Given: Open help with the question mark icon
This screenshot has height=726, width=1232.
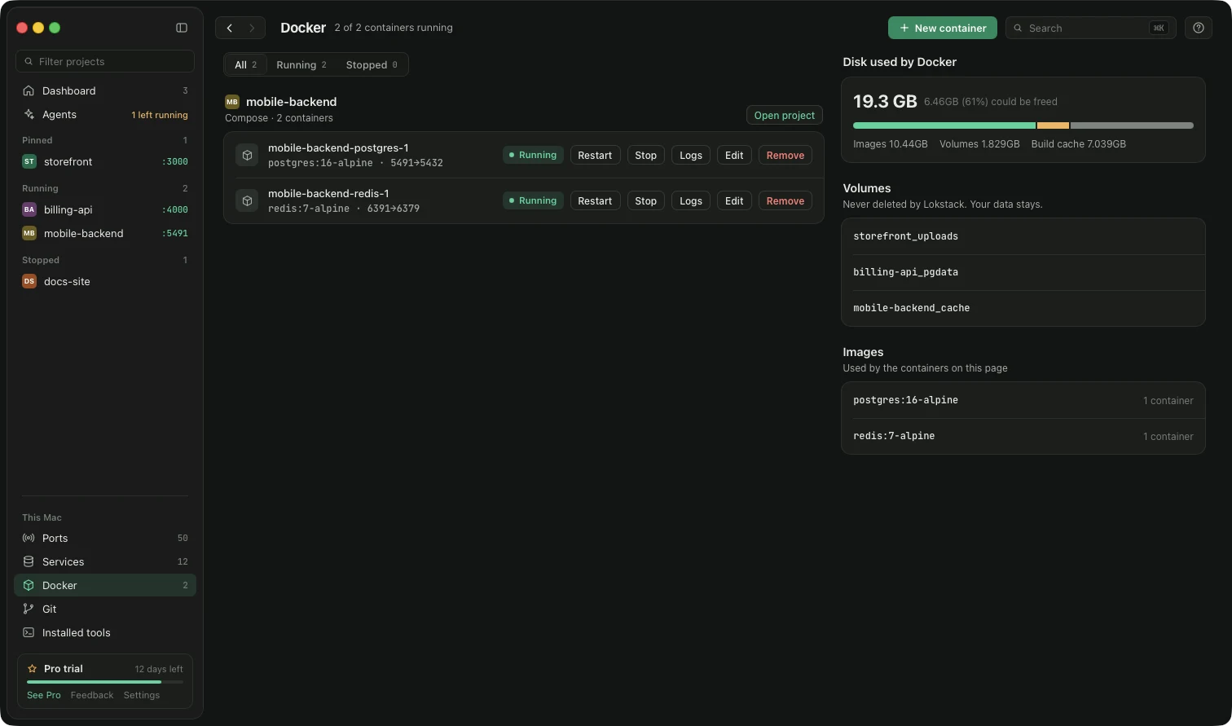Looking at the screenshot, I should (x=1199, y=28).
